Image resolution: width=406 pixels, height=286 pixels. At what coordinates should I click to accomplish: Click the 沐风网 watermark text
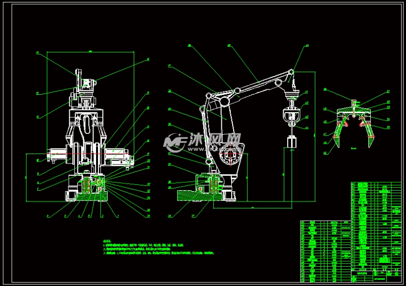[213, 142]
